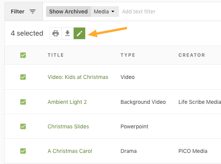The width and height of the screenshot is (221, 164).
Task: Click the download icon for selected items
Action: coord(68,33)
